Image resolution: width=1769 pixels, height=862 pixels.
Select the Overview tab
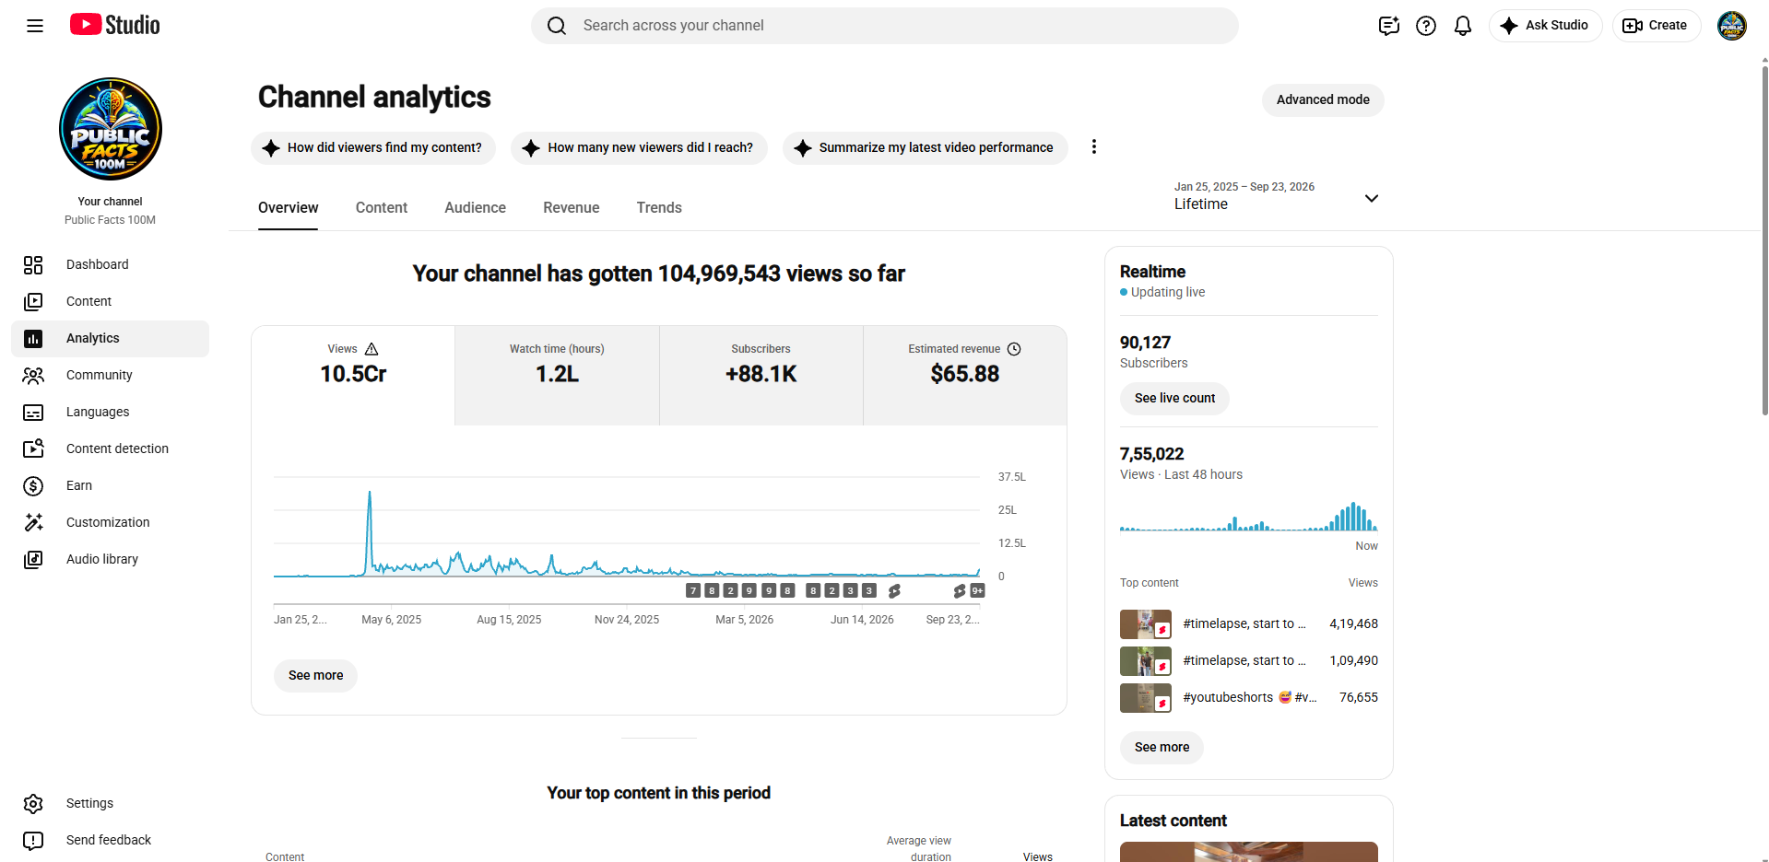pyautogui.click(x=288, y=208)
